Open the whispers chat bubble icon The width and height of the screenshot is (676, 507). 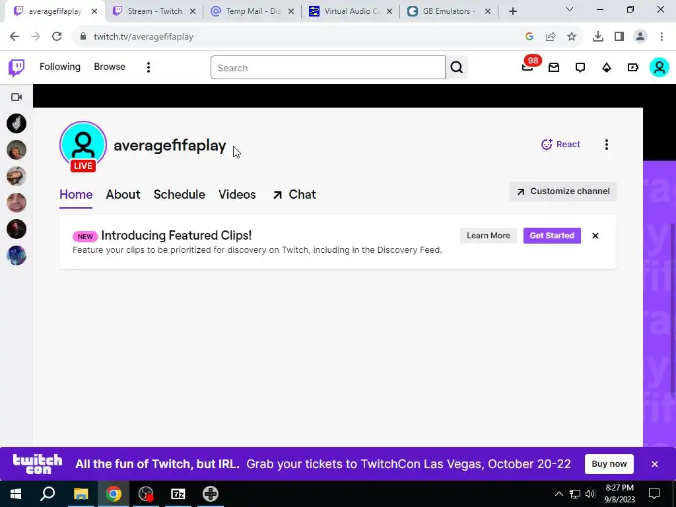(x=580, y=67)
